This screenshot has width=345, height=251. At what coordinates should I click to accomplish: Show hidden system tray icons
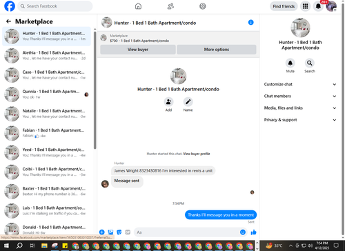point(290,245)
